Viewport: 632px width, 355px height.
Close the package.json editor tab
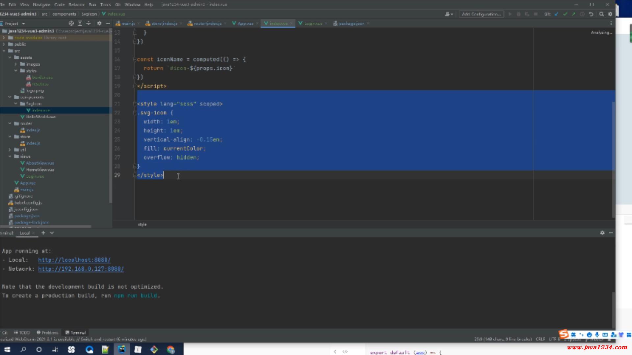[x=368, y=23]
